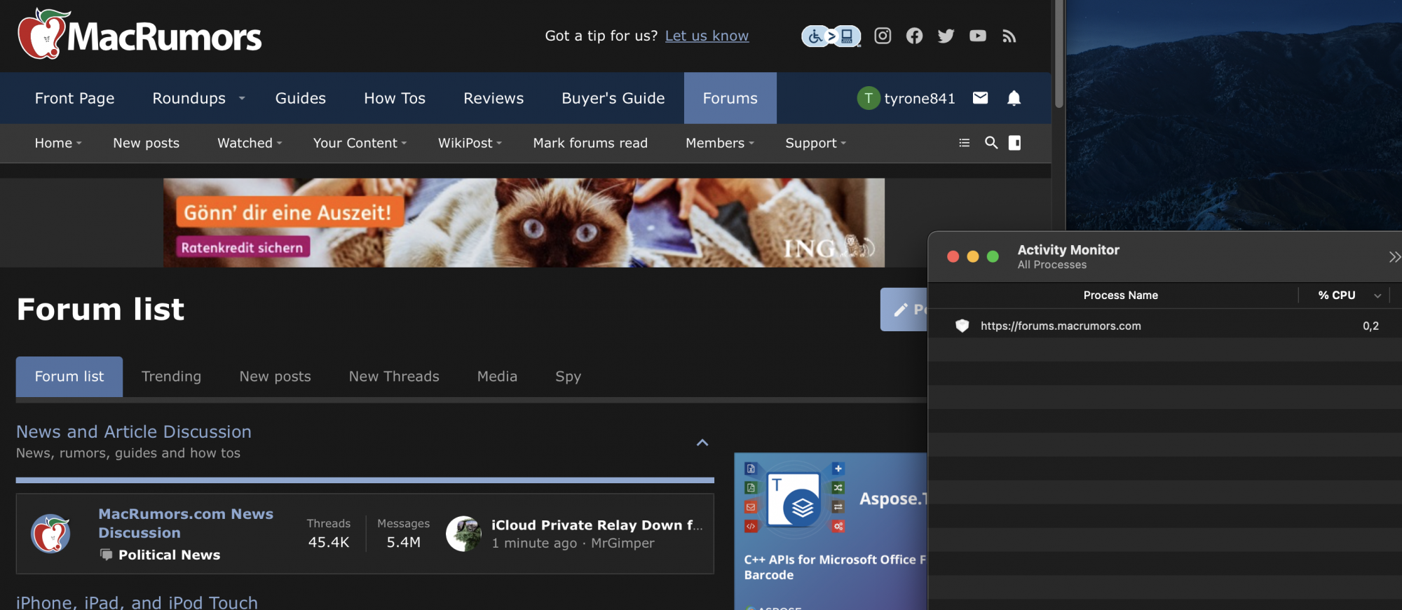Click the shield icon beside forums.macrumors.com process

coord(962,326)
